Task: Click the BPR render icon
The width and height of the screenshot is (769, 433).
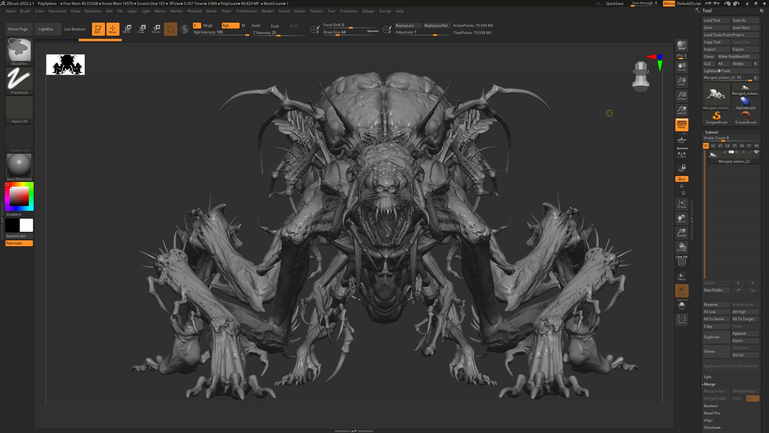Action: pos(681,46)
